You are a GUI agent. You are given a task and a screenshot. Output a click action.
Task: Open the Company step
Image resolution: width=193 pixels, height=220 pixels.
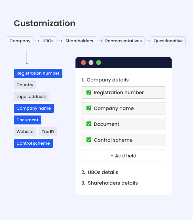[20, 41]
